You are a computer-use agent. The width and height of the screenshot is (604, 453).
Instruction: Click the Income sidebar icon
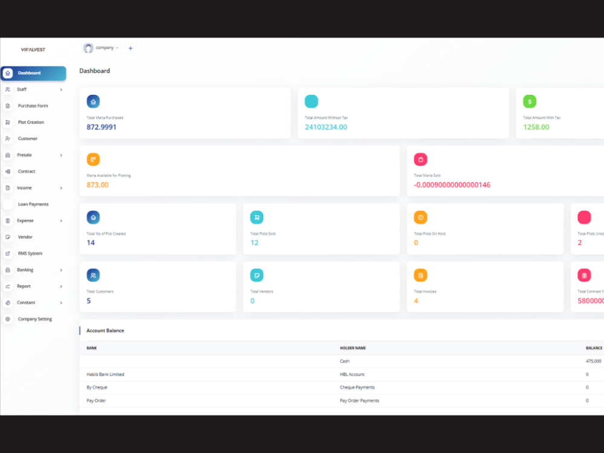point(8,188)
